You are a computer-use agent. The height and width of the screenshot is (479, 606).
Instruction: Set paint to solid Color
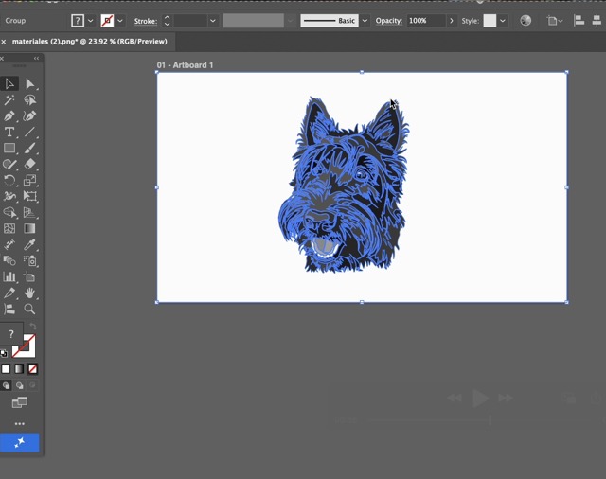pyautogui.click(x=6, y=369)
